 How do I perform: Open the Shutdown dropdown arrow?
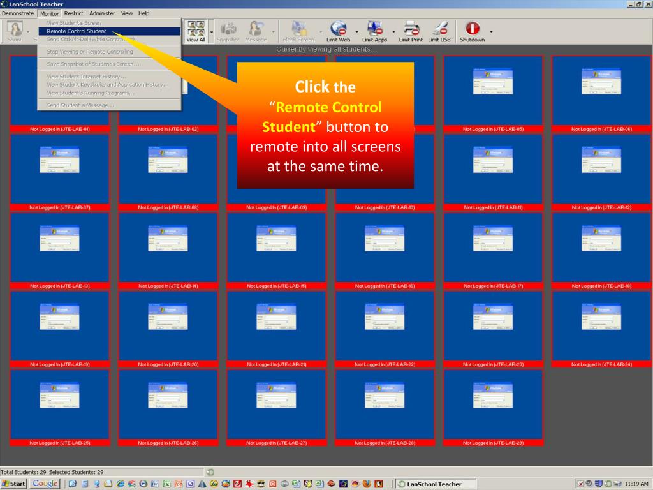point(491,32)
